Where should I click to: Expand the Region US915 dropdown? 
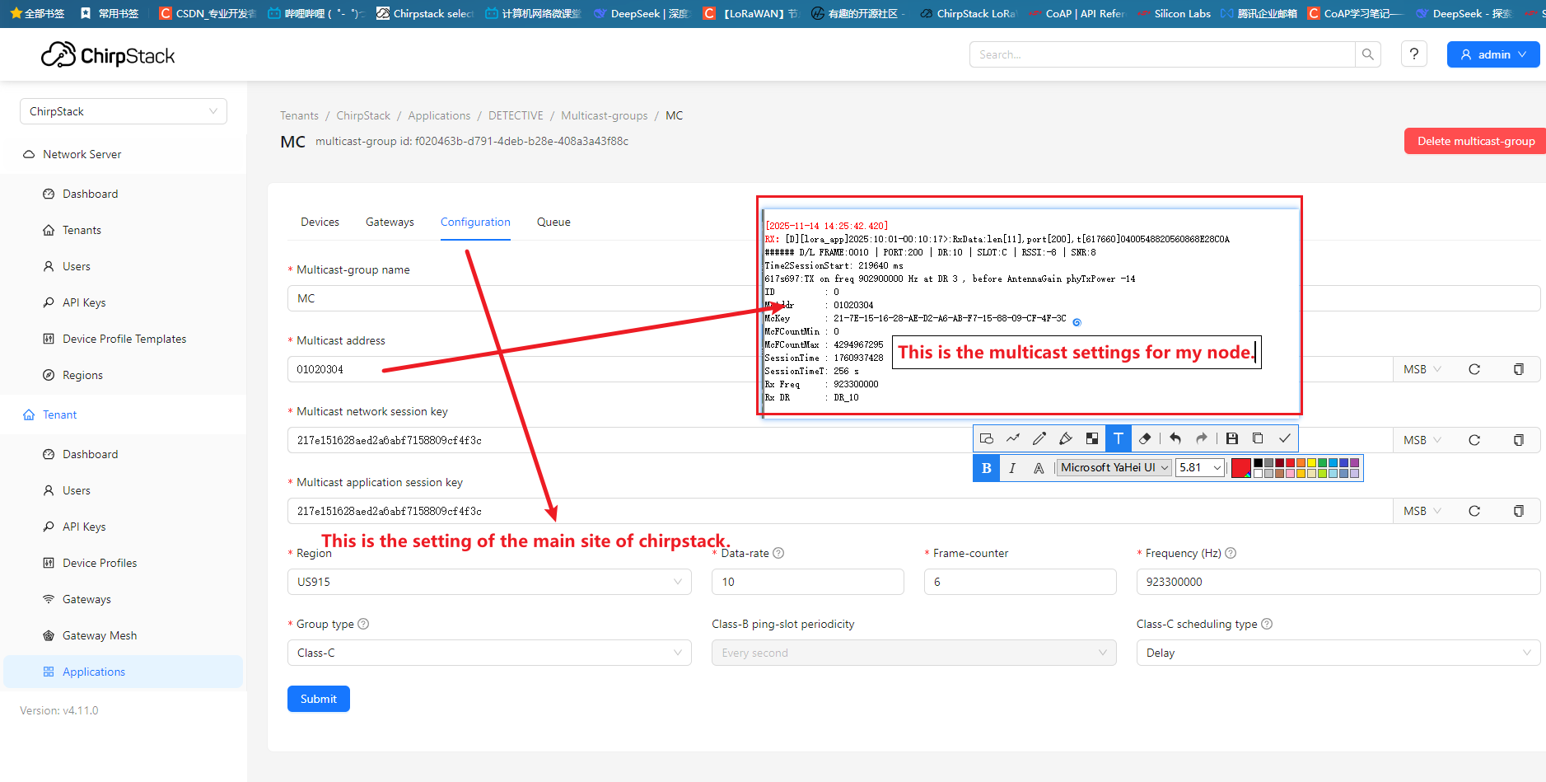point(489,582)
